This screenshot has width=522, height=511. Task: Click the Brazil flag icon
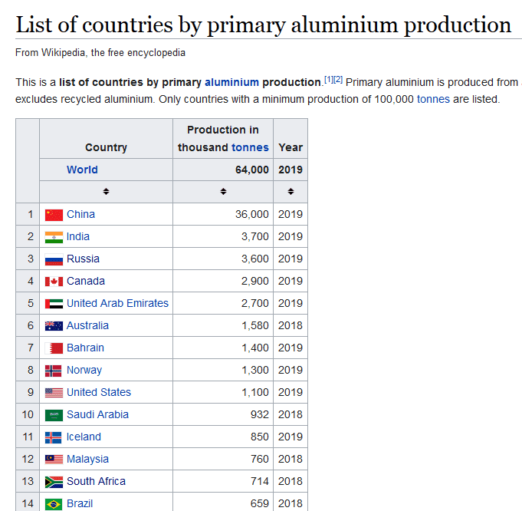click(54, 504)
